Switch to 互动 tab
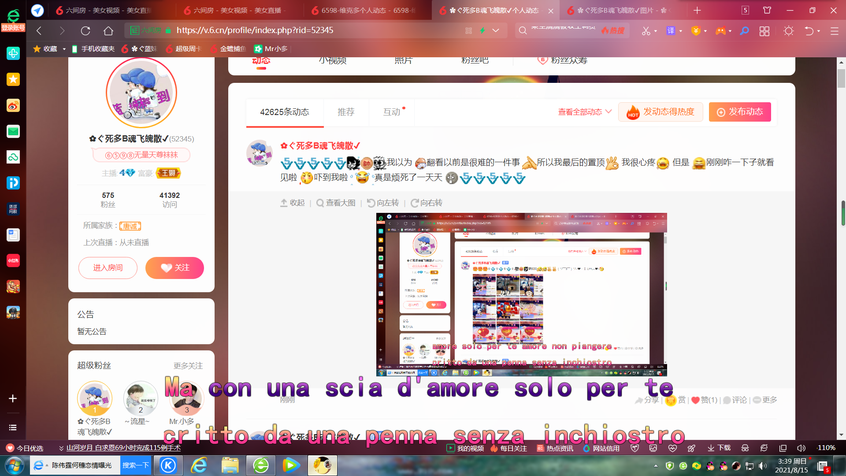Screen dimensions: 846x476 point(392,112)
